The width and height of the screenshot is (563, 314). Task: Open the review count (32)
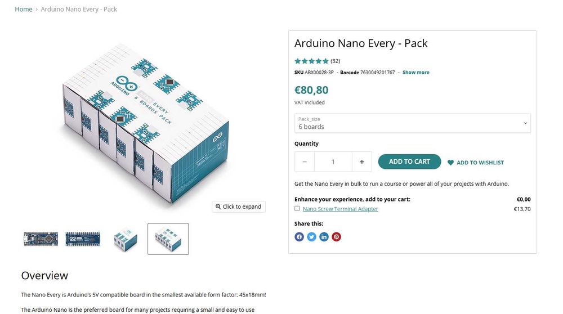pyautogui.click(x=335, y=61)
